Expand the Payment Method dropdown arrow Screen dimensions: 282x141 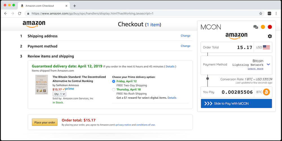(x=268, y=65)
